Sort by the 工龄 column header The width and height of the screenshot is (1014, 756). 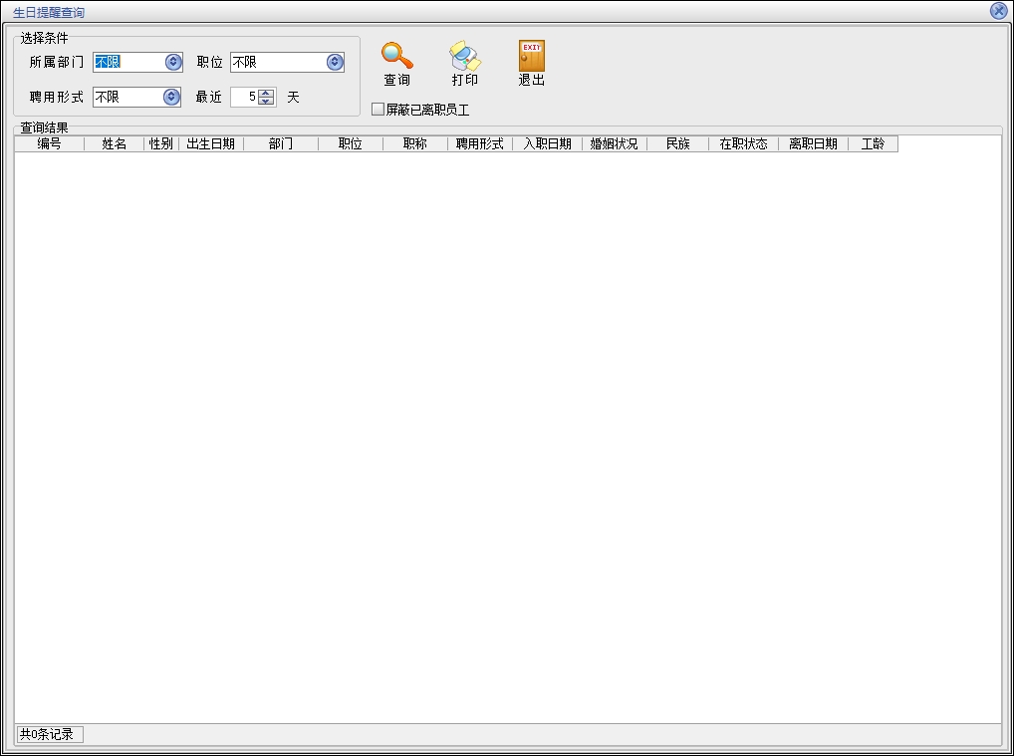872,144
